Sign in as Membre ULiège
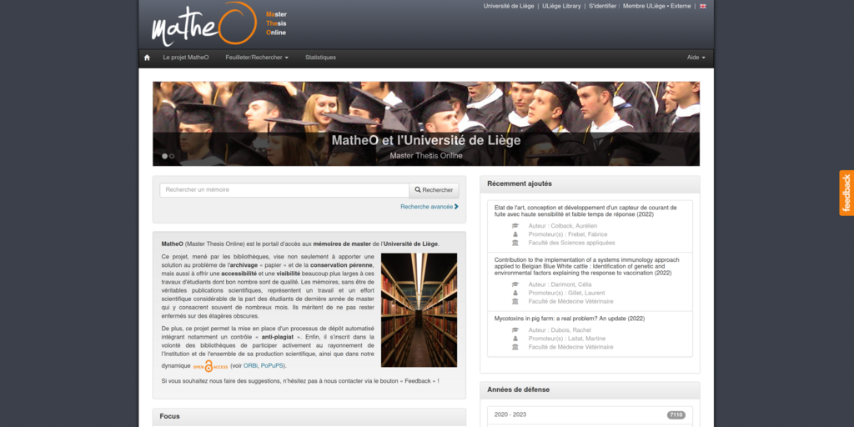The image size is (854, 427). 645,7
